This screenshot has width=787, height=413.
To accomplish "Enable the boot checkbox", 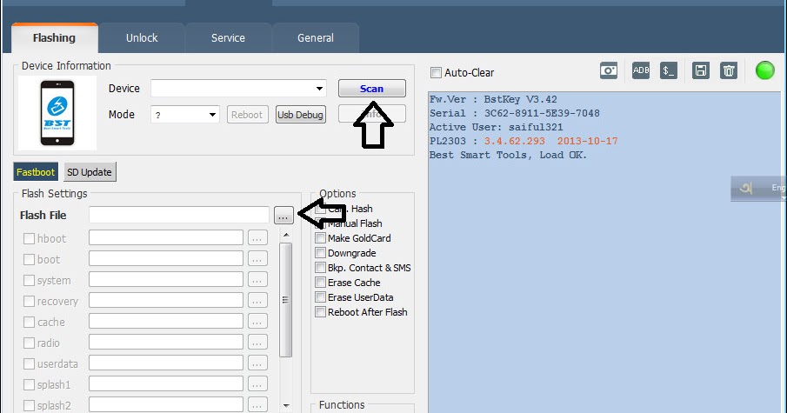I will pyautogui.click(x=29, y=259).
